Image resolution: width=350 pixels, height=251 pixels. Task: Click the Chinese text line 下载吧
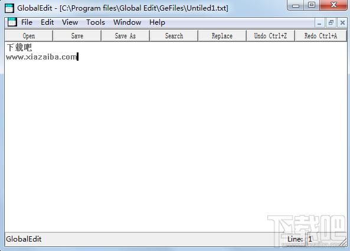pyautogui.click(x=19, y=47)
